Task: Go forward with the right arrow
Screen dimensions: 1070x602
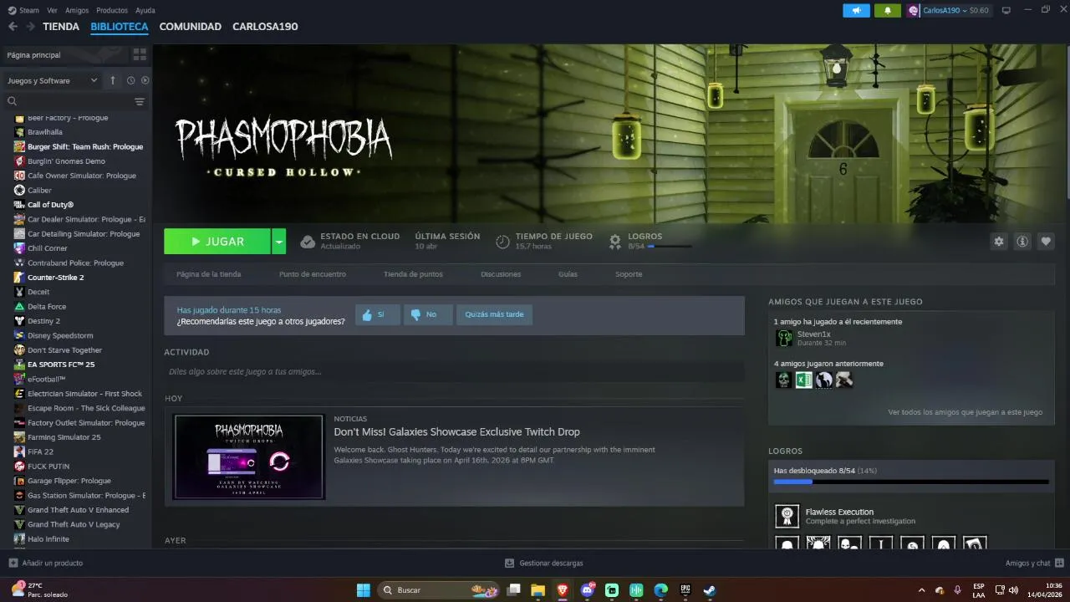Action: click(x=30, y=27)
